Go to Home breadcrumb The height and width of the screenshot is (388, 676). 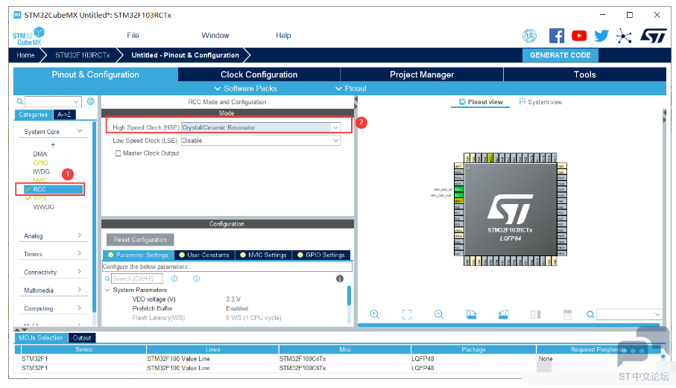pos(25,55)
